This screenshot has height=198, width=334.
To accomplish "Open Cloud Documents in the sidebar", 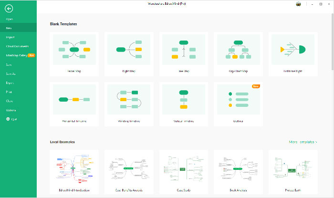I will coord(18,46).
